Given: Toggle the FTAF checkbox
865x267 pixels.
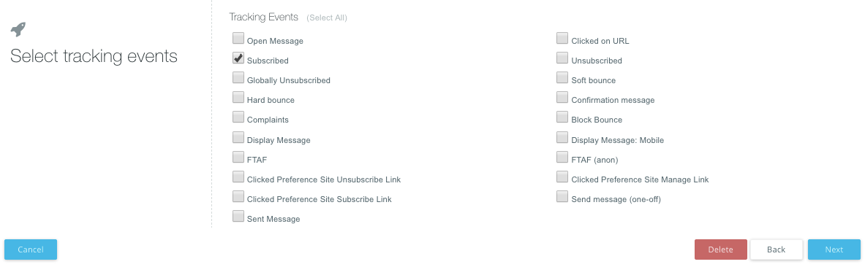Looking at the screenshot, I should click(x=238, y=157).
